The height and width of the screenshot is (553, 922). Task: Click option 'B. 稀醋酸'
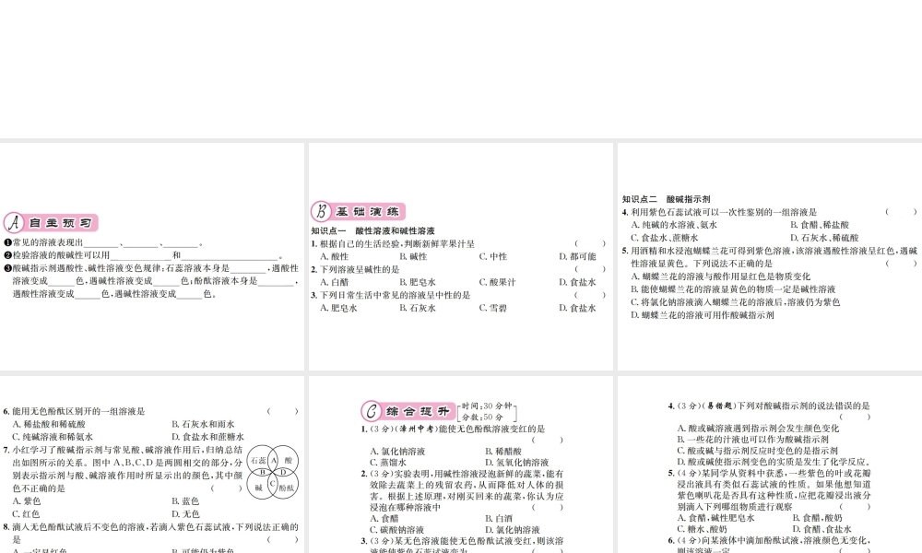503,452
